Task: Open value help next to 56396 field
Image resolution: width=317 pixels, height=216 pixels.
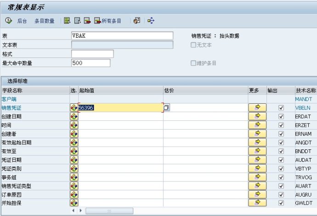Action: click(166, 108)
